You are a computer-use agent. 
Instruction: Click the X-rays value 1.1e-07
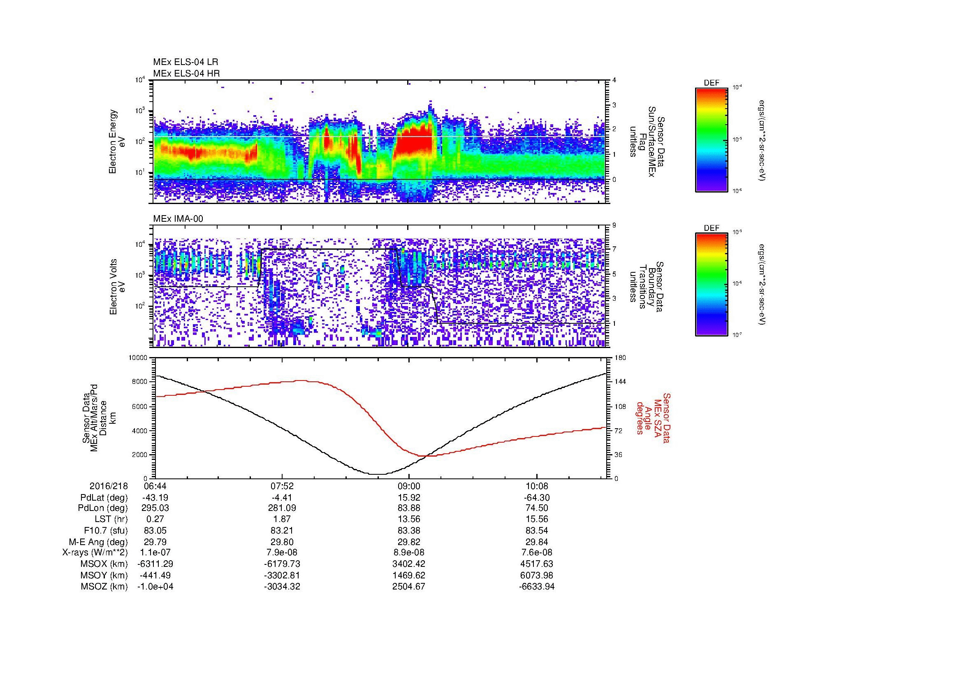(x=155, y=552)
